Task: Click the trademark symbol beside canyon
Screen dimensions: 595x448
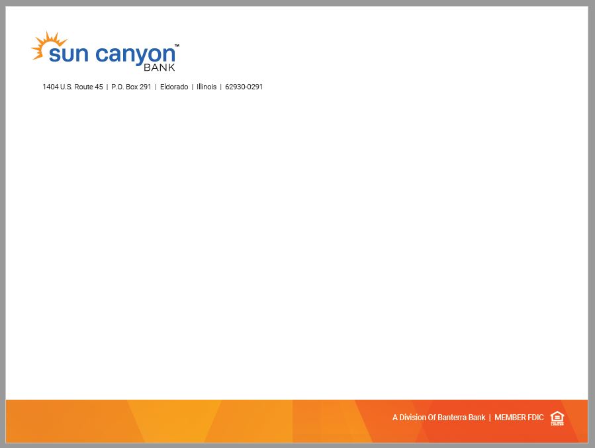Action: point(177,46)
